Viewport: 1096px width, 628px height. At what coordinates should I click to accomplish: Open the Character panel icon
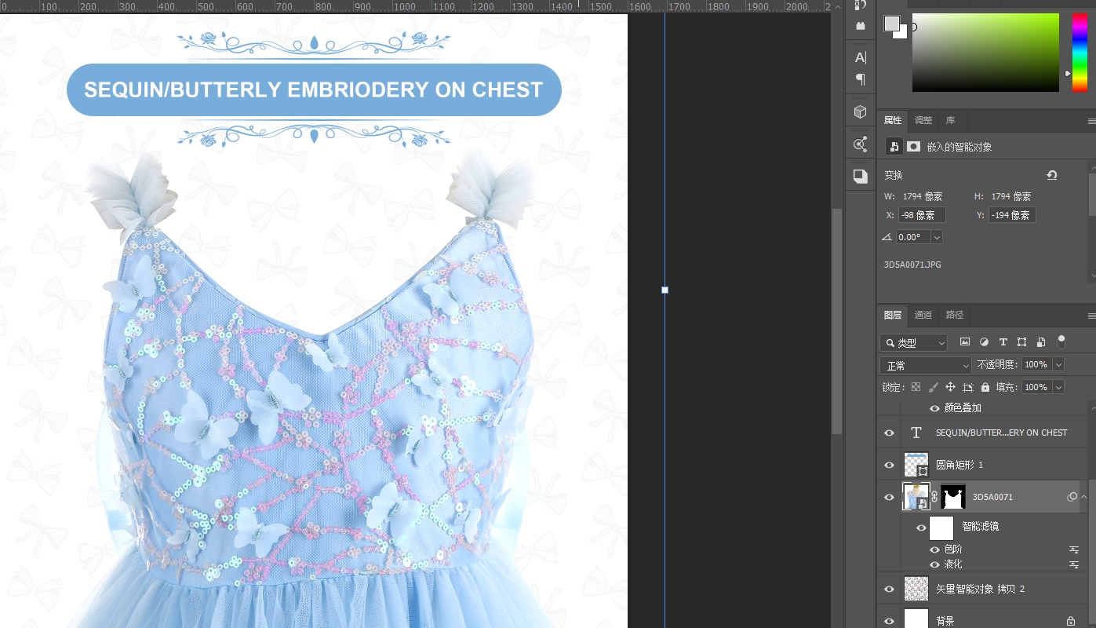861,57
